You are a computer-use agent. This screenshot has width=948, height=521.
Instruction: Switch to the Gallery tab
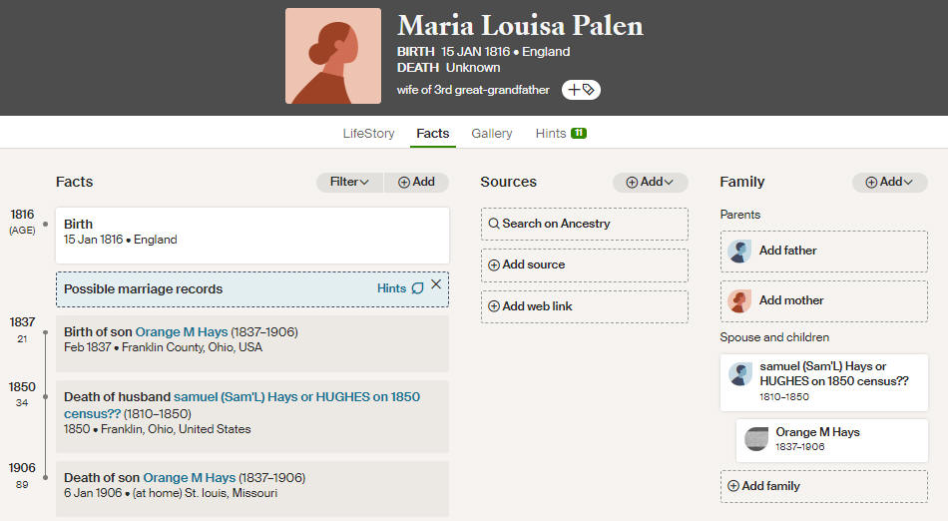[492, 133]
